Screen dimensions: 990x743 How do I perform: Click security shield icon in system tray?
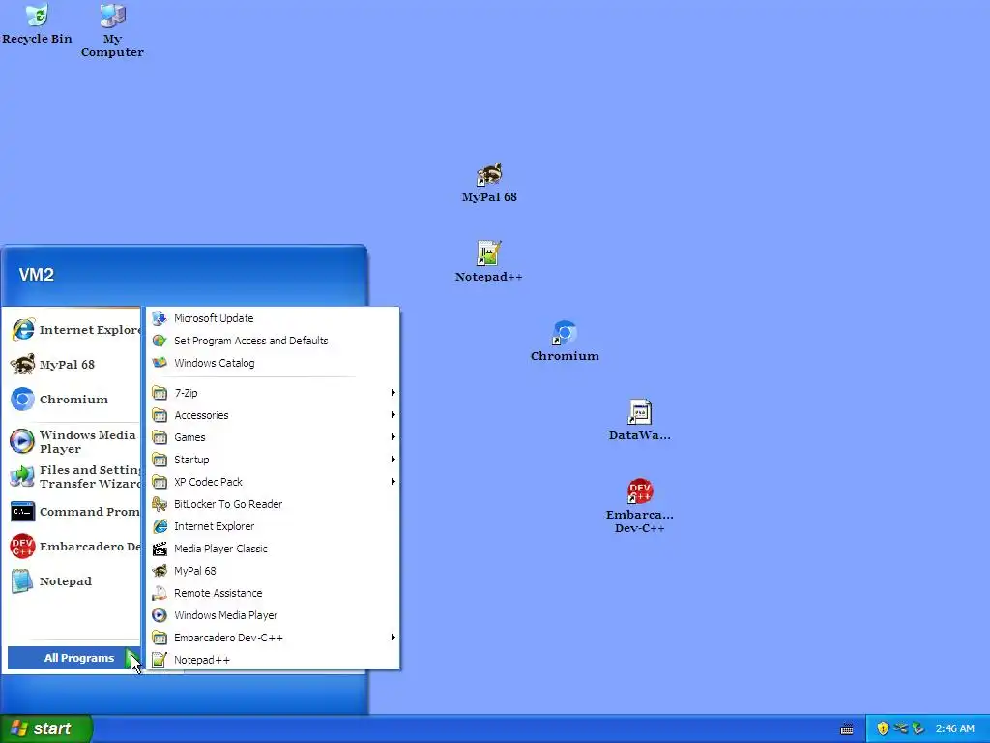883,728
